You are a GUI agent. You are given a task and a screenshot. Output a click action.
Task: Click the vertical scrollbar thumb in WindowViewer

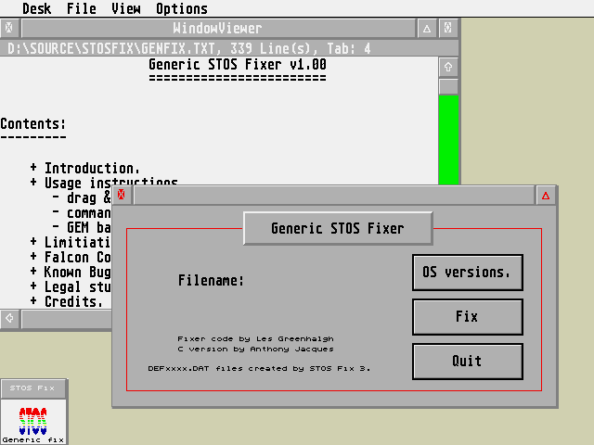point(448,86)
